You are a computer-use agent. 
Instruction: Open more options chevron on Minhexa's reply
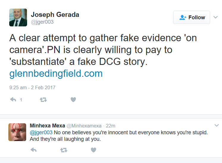pos(216,125)
